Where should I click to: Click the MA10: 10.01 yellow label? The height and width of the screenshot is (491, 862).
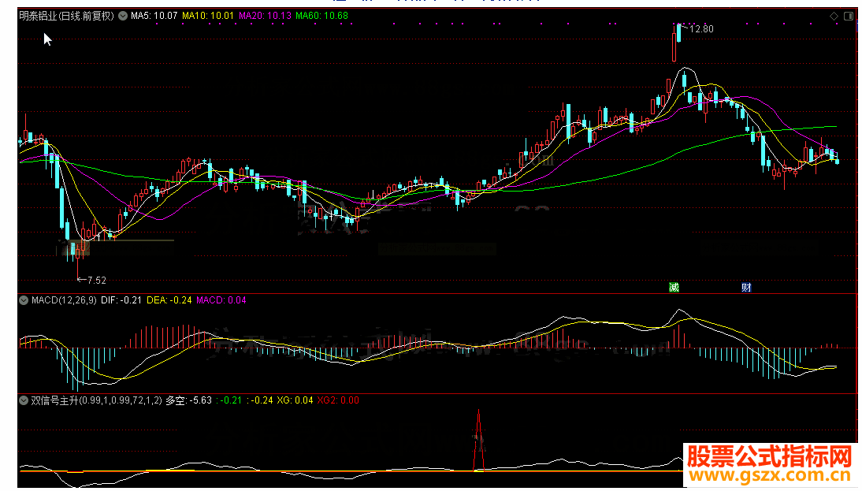pyautogui.click(x=208, y=16)
